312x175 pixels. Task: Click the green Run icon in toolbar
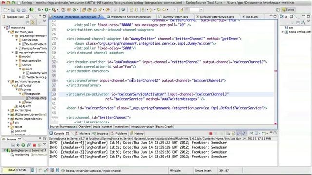tap(47, 10)
